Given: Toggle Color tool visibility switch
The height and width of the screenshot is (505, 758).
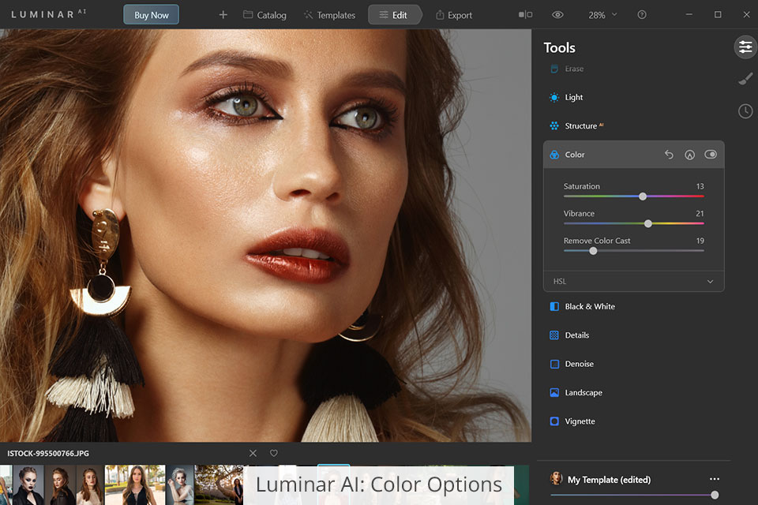Looking at the screenshot, I should click(x=711, y=154).
